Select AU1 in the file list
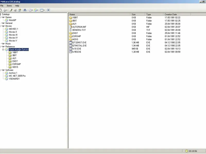 click(74, 24)
